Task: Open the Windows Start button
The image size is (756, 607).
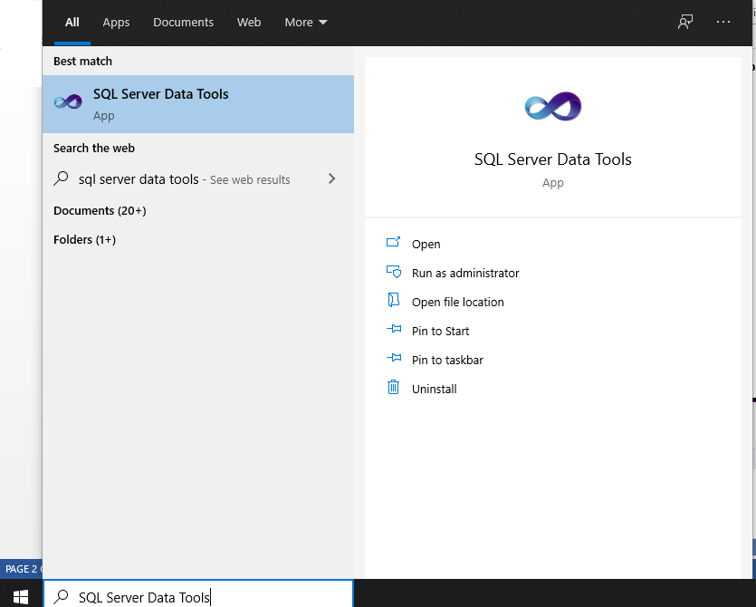Action: pos(20,596)
